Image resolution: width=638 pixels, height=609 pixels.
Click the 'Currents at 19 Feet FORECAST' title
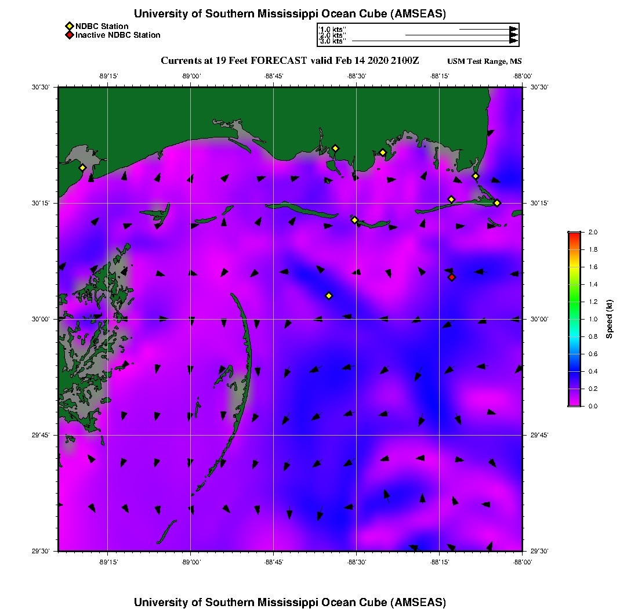click(x=234, y=60)
